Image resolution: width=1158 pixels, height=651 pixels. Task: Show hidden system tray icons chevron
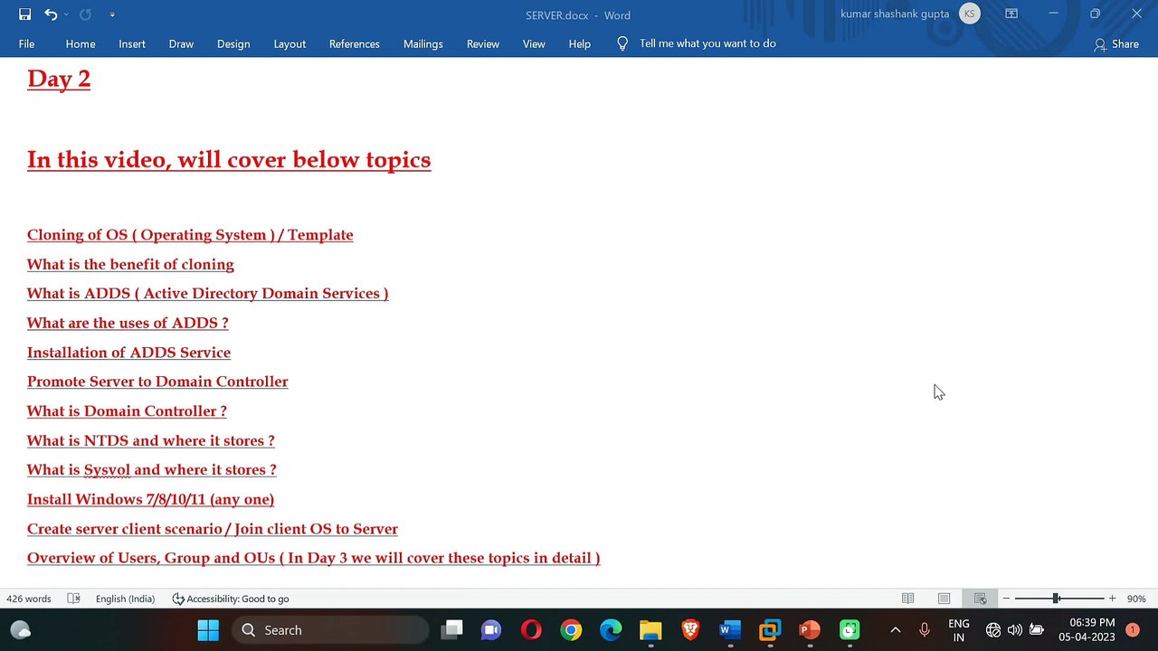point(895,630)
